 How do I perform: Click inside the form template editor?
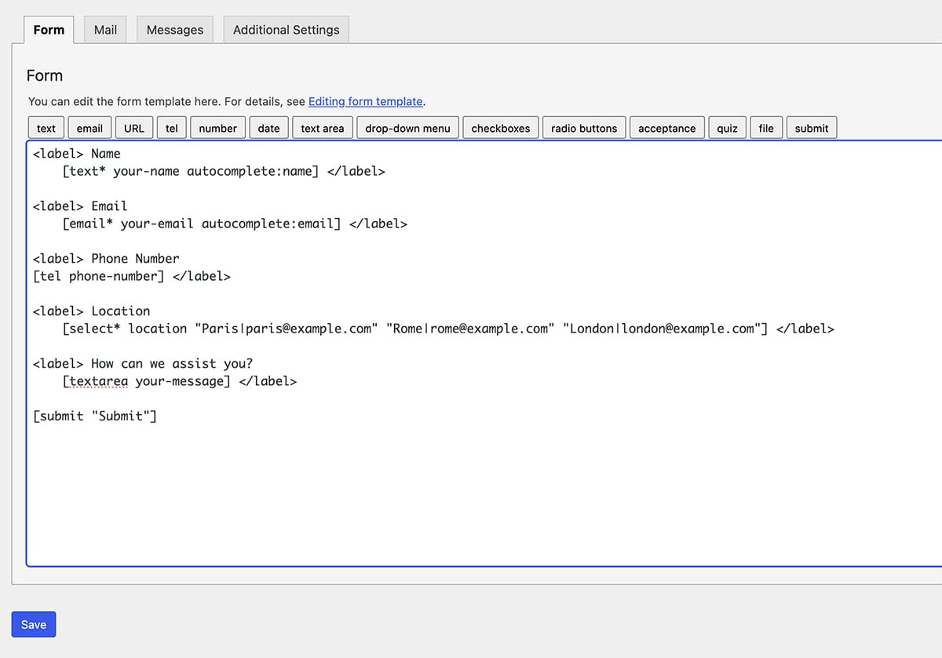pos(471,486)
